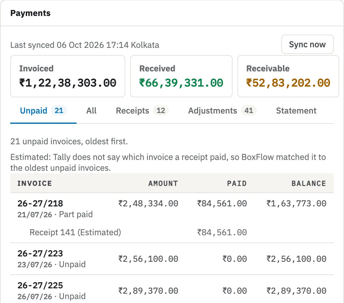This screenshot has height=303, width=344.
Task: Click paid ₹84,561.00 on invoice 26-27/218 row
Action: tap(222, 204)
